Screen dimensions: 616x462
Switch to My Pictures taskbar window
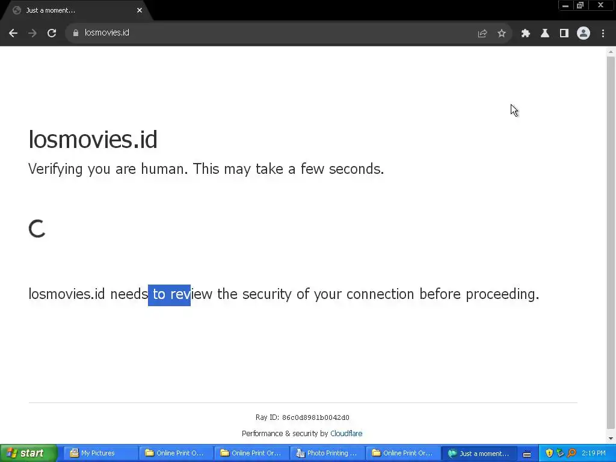(100, 453)
